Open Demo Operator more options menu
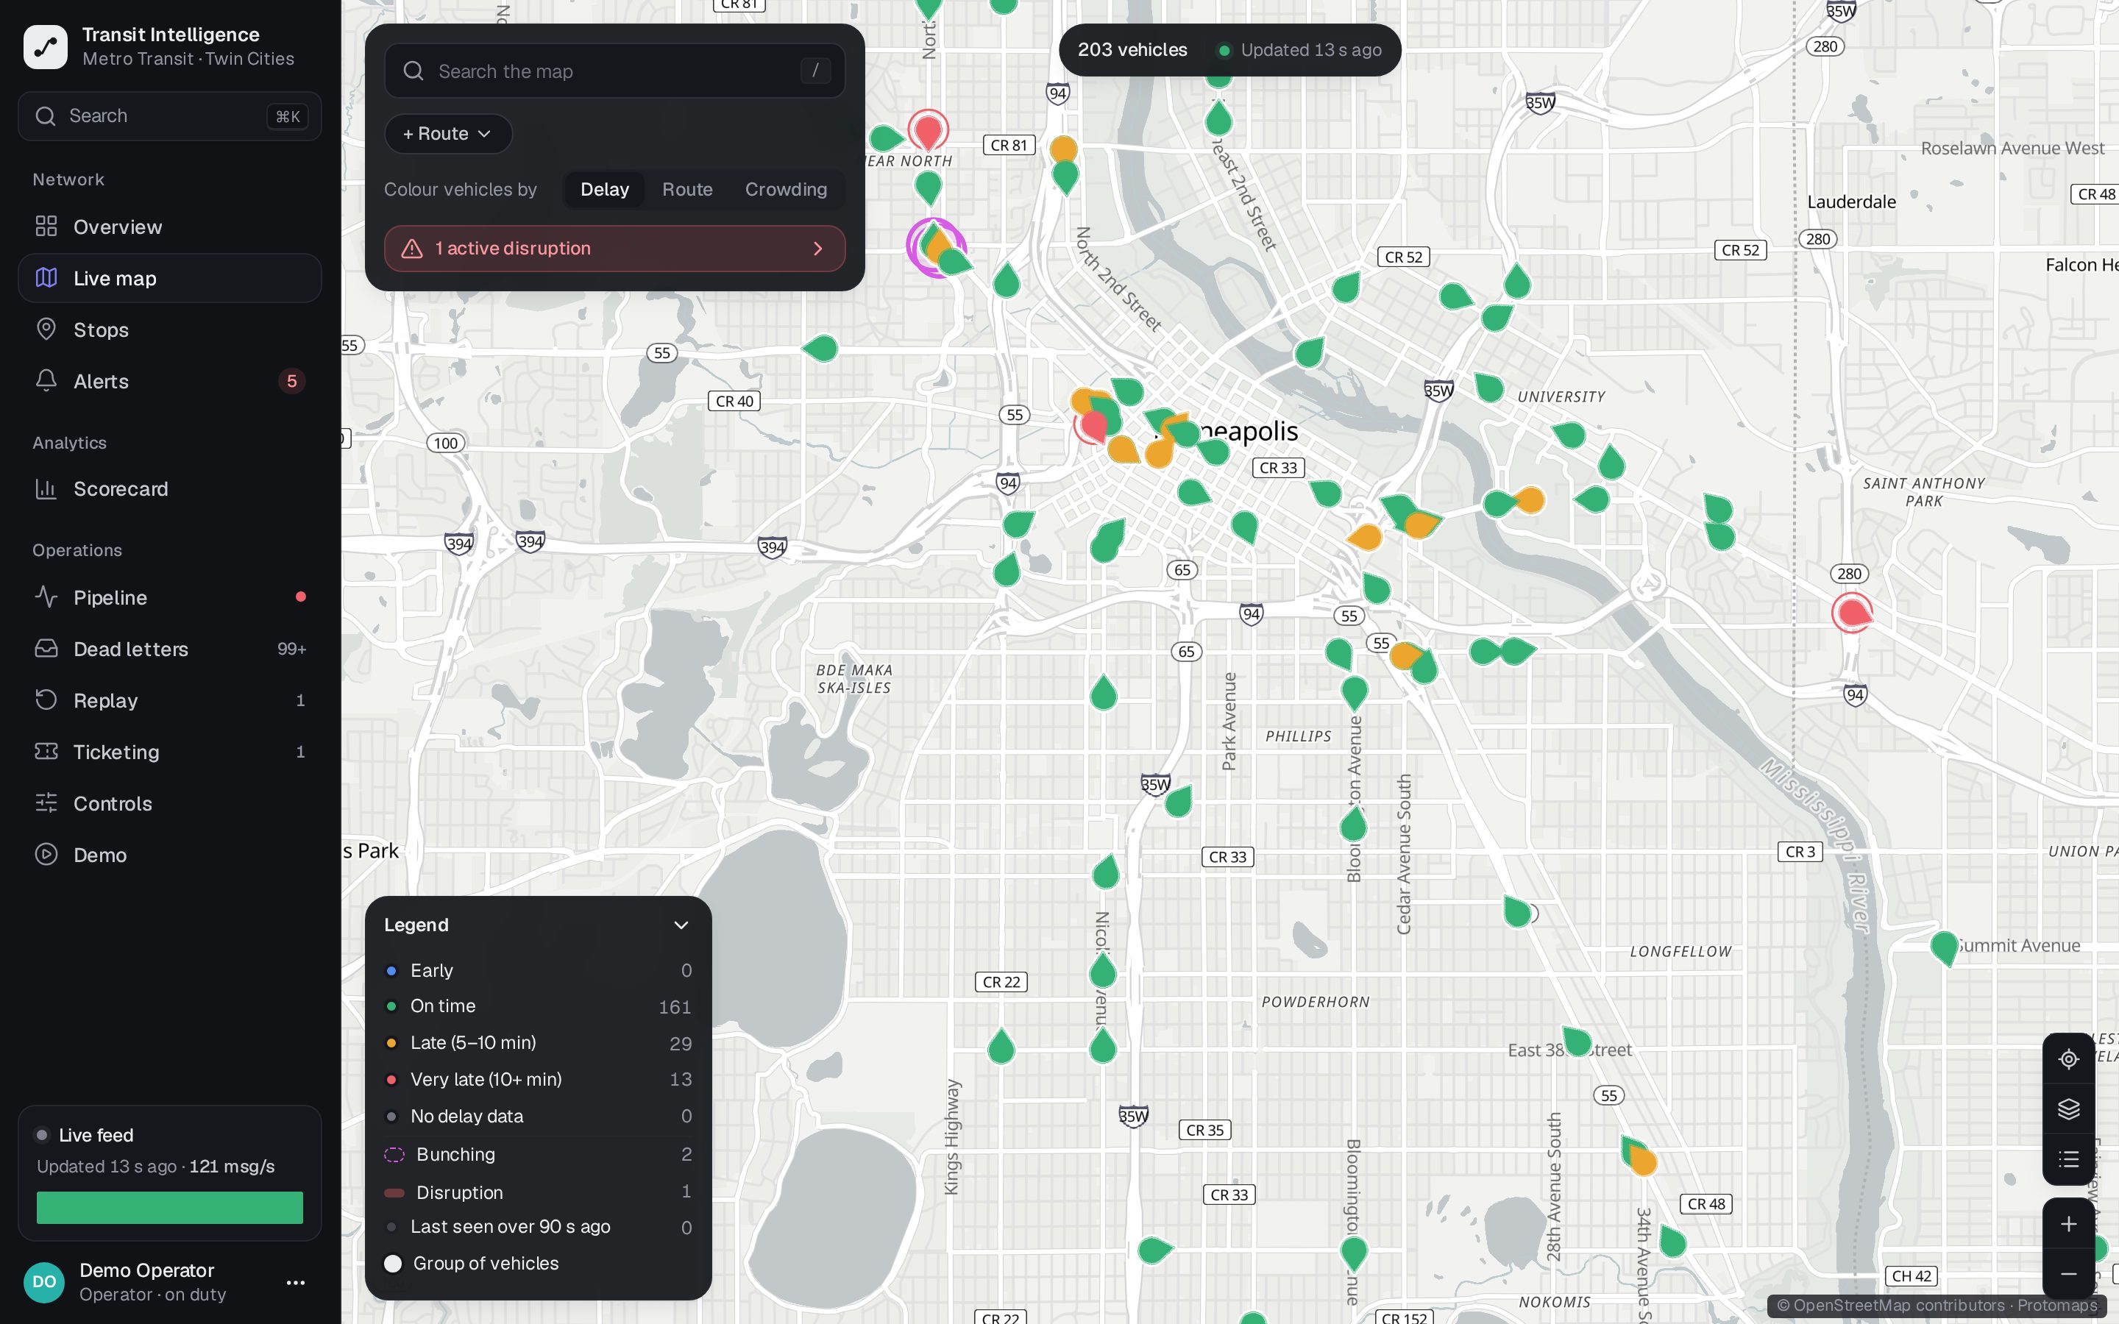Screen dimensions: 2119x1324 click(296, 1282)
